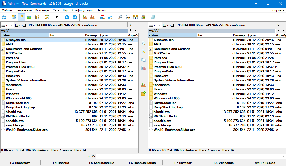Viewport: 286px width, 166px height.
Task: Click the F8 Удаление button
Action: coord(224,163)
